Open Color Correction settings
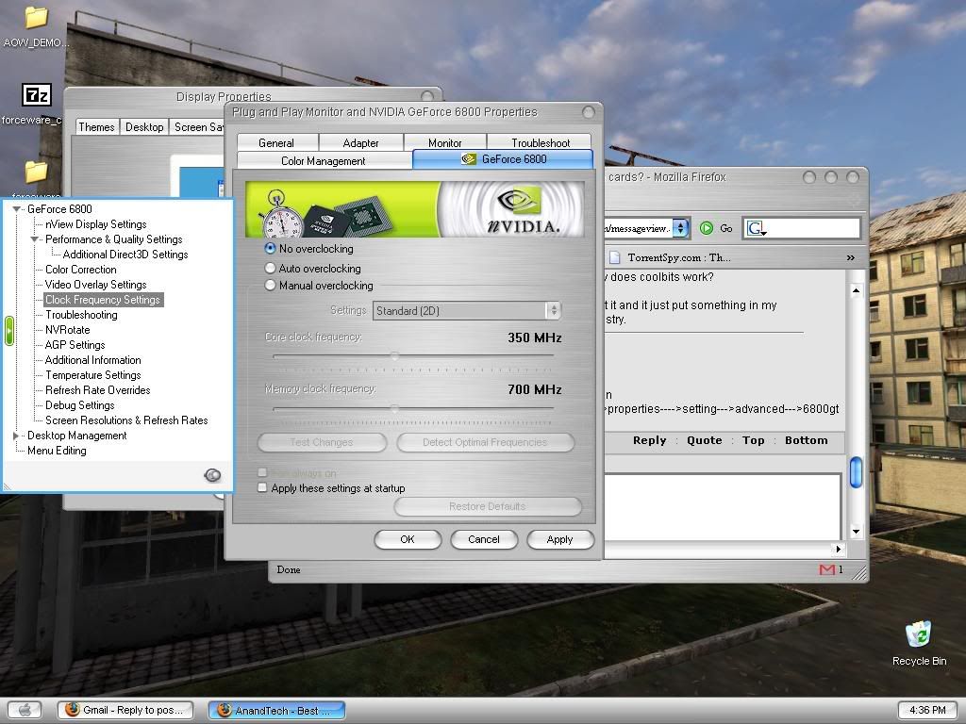966x724 pixels. pyautogui.click(x=81, y=270)
